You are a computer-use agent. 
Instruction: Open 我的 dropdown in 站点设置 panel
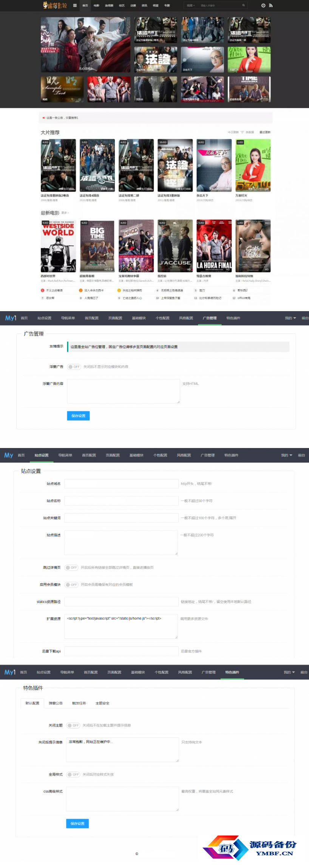[287, 455]
